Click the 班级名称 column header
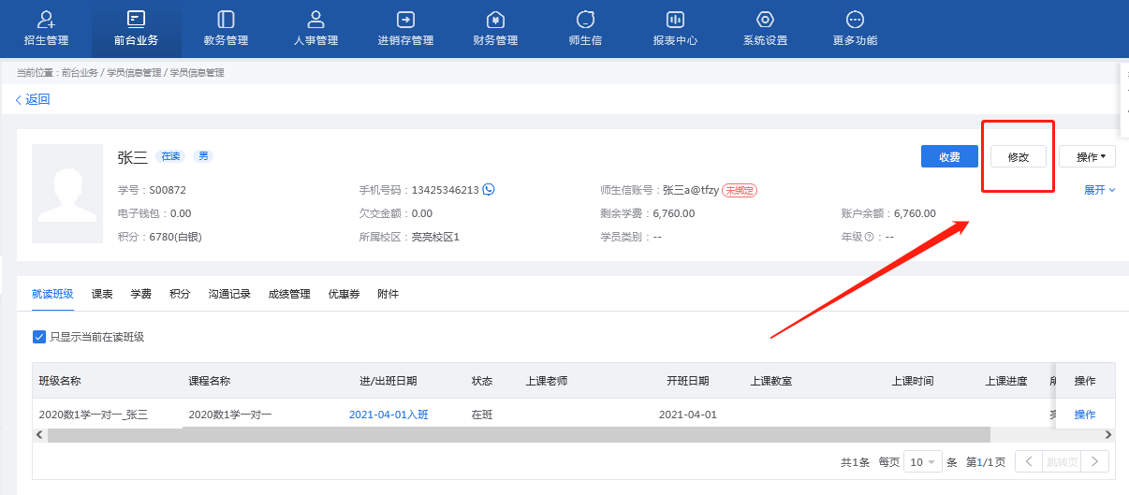Image resolution: width=1129 pixels, height=495 pixels. pyautogui.click(x=60, y=381)
